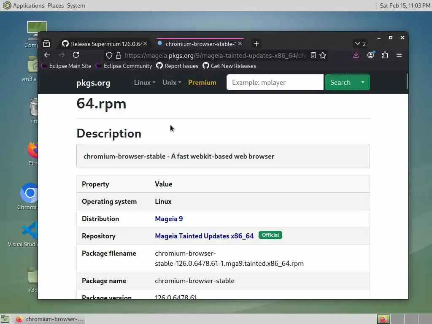
Task: Reload the current page
Action: 76,55
